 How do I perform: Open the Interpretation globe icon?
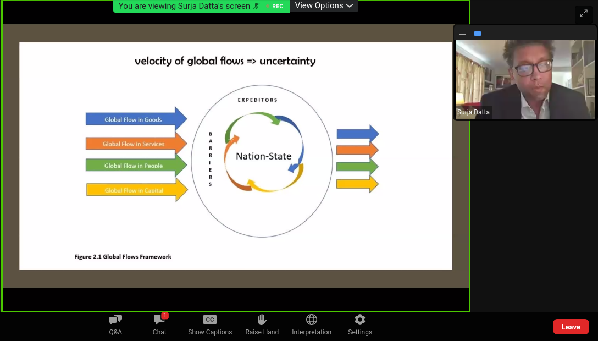click(x=312, y=324)
